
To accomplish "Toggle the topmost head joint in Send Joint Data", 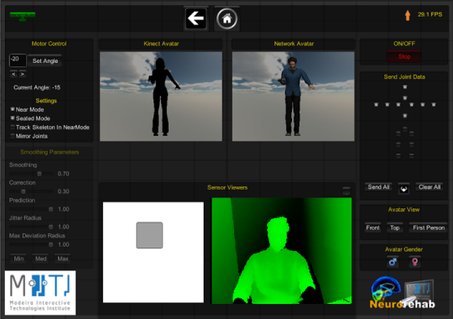I will 404,86.
